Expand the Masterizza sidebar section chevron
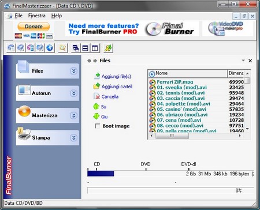Image resolution: width=260 pixels, height=210 pixels. tap(73, 115)
